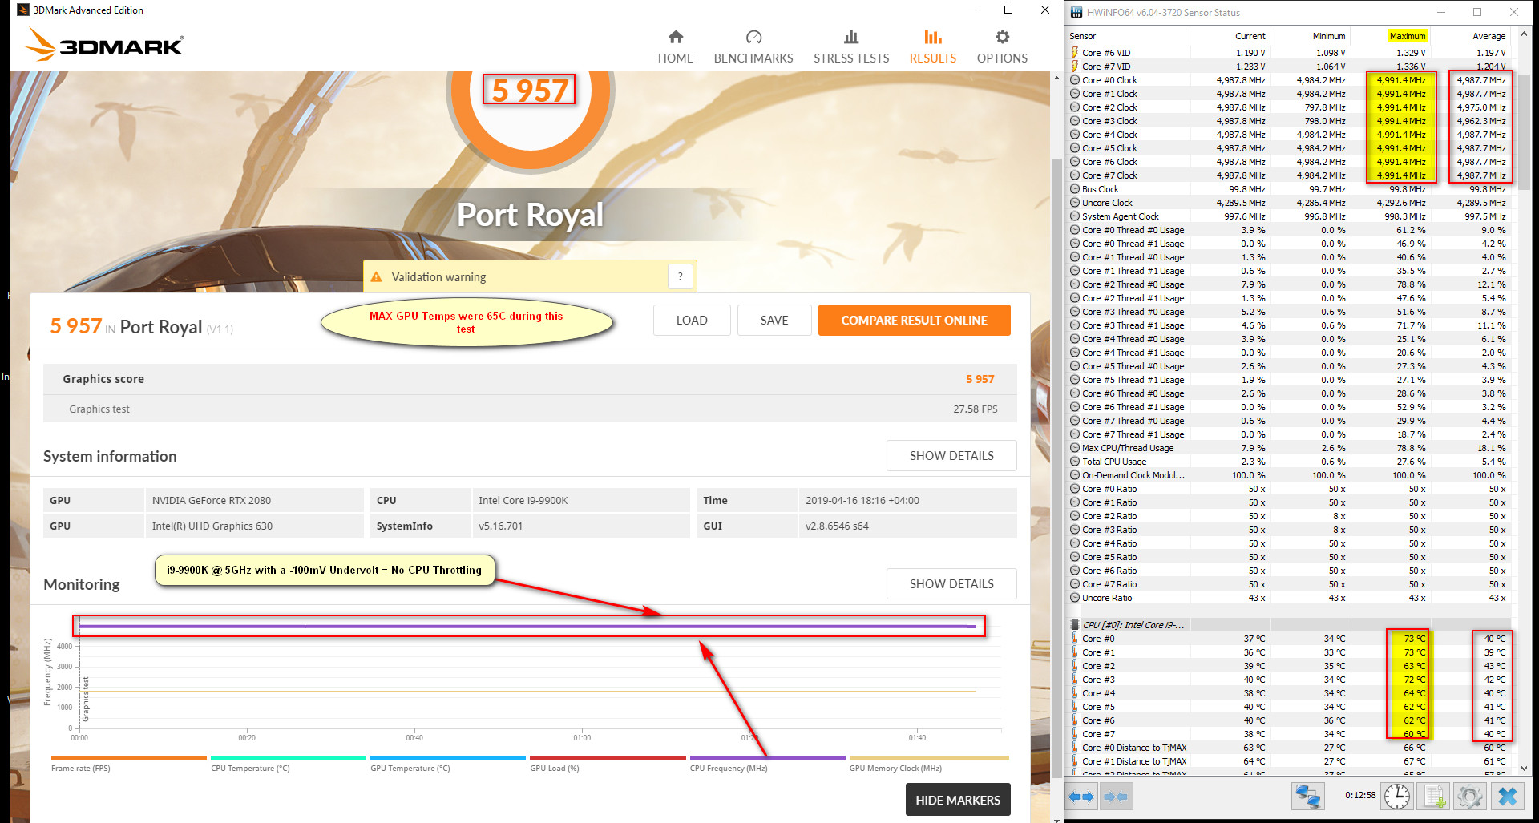Maximize the HWiNFO64 window
This screenshot has height=823, width=1539.
tap(1476, 12)
